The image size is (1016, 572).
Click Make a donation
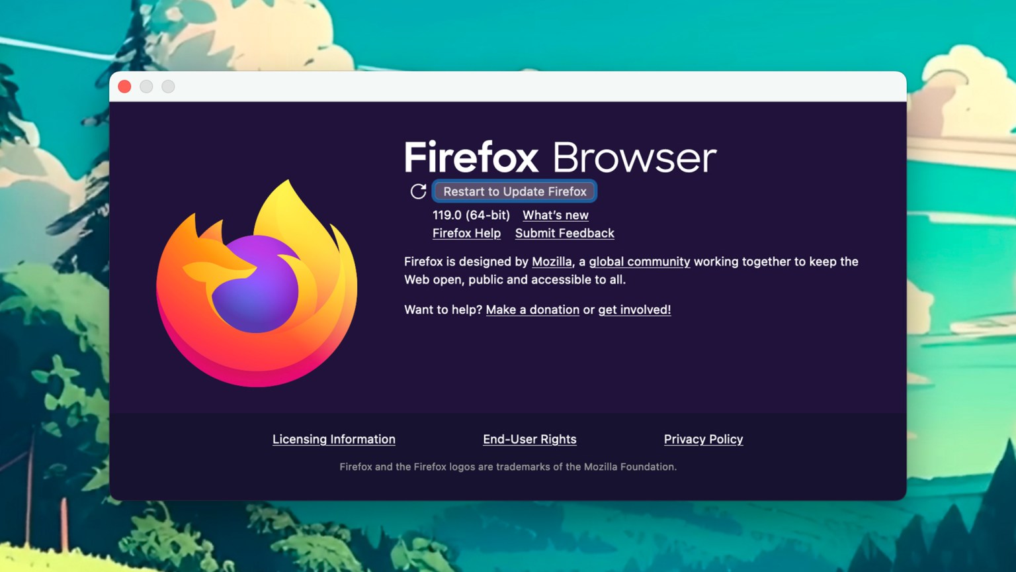[532, 310]
